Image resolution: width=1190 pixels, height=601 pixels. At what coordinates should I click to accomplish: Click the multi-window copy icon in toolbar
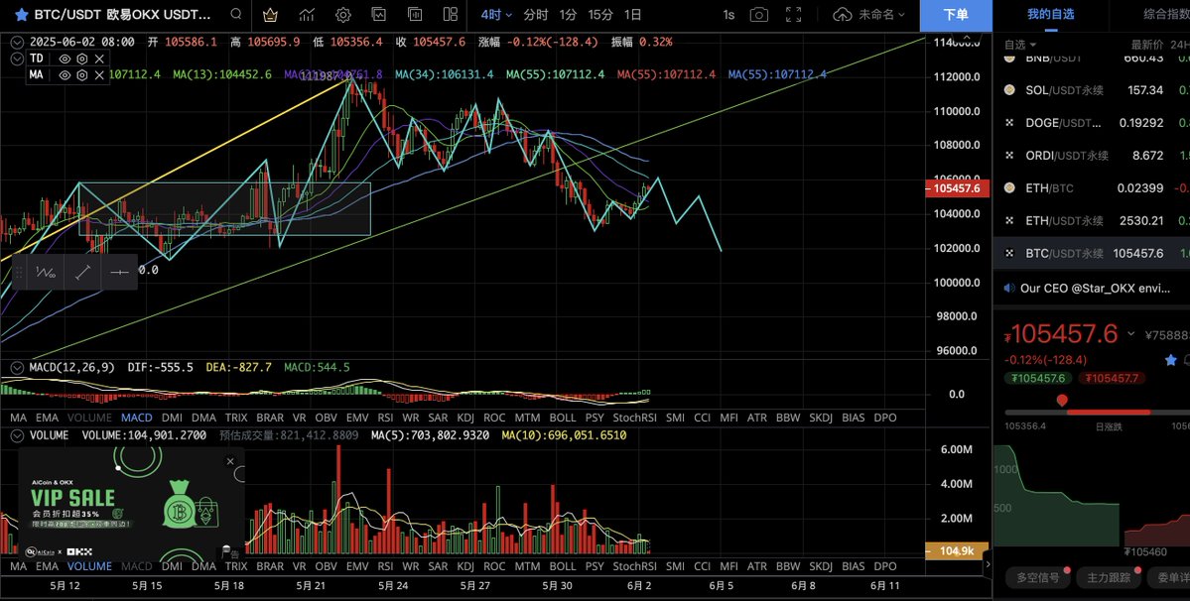(415, 15)
